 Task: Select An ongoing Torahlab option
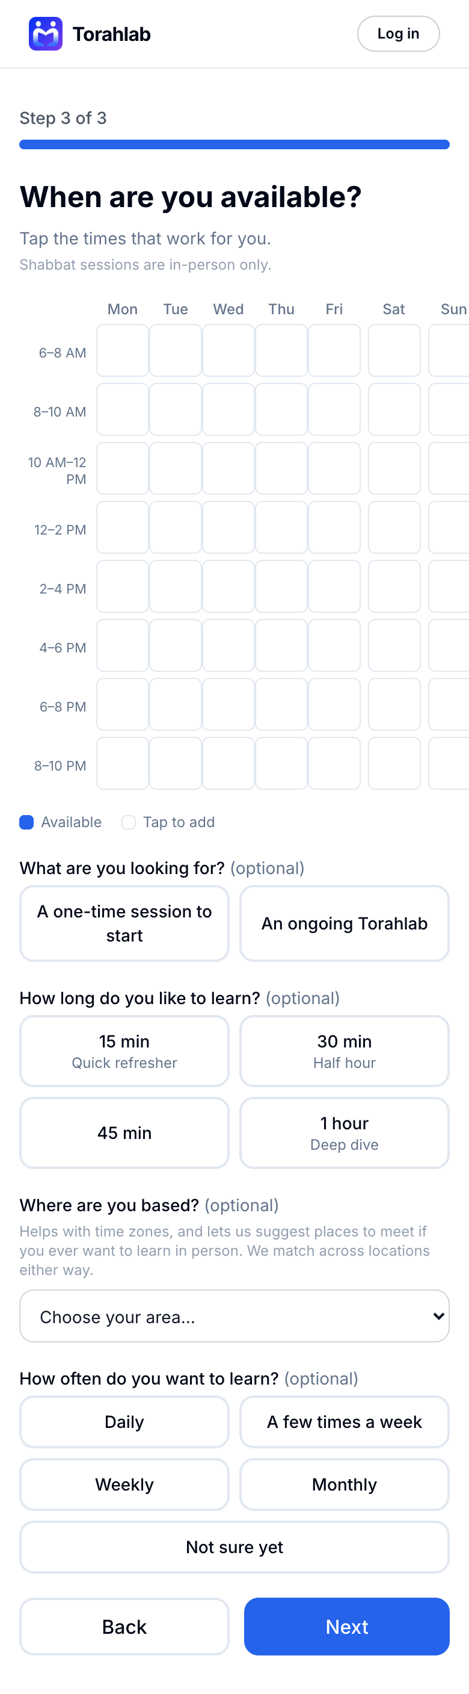344,923
